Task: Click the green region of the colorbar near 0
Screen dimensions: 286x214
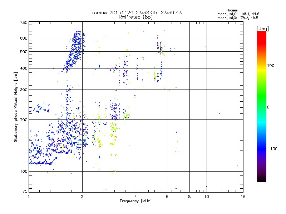Action: [262, 102]
